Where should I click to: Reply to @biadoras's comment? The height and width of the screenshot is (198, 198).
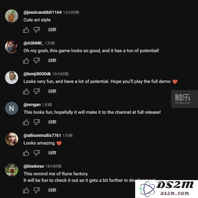tap(53, 190)
